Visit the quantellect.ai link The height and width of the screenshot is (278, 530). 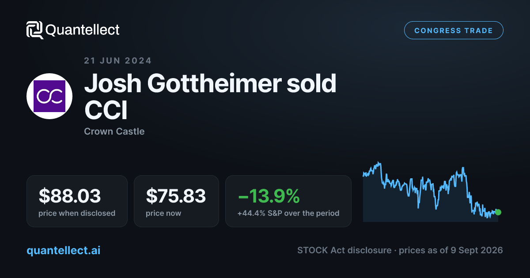(63, 250)
